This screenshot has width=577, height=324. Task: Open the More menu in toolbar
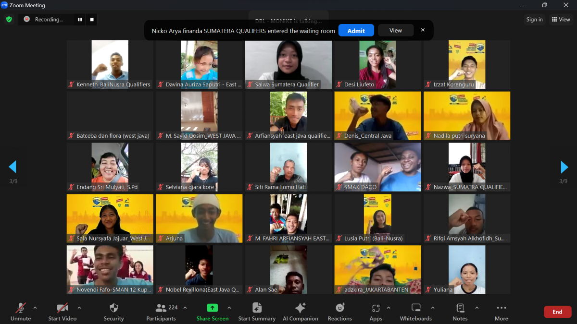[x=501, y=312]
